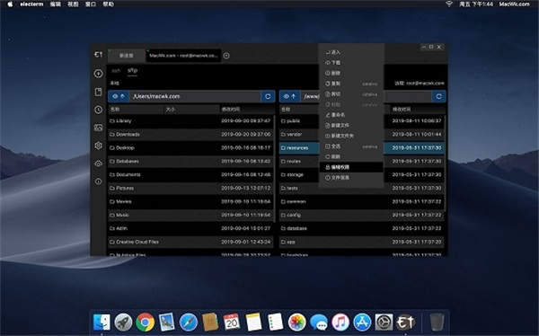Choose 下载 download in context menu

(x=351, y=63)
